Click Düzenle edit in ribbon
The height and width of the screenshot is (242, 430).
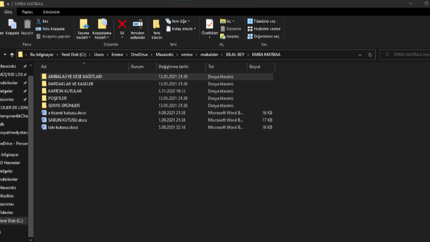[x=231, y=29]
